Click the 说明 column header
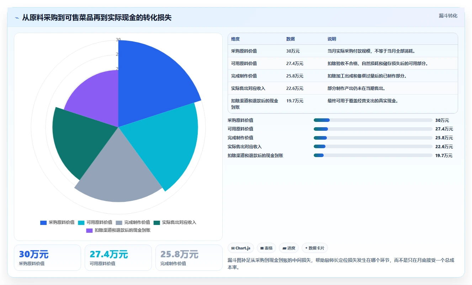Screen dimensions: 472x285 (x=332, y=39)
